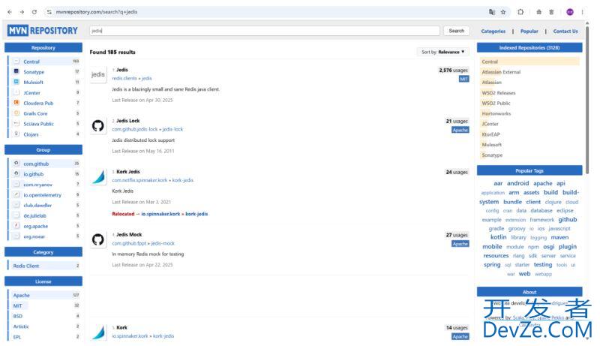The image size is (600, 346).
Task: Open the browser three-dot menu
Action: (x=583, y=12)
